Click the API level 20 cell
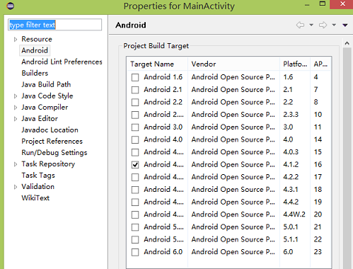This screenshot has height=269, width=353. click(x=318, y=214)
